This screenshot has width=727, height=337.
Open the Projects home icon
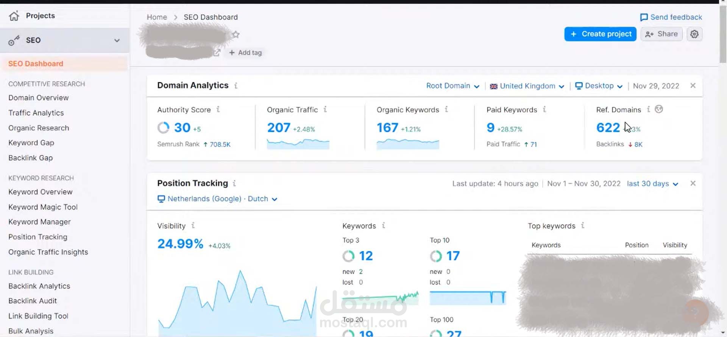(14, 16)
